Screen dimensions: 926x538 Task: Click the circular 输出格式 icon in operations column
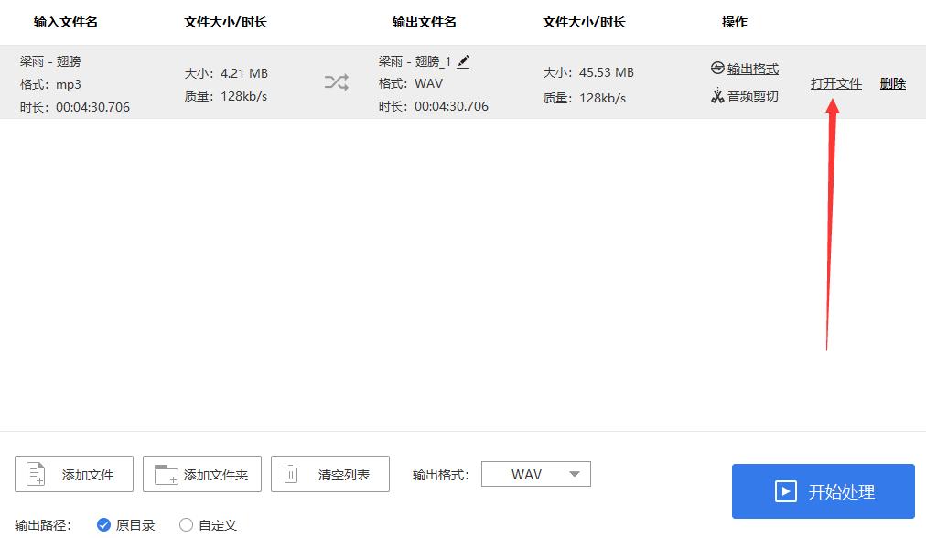point(718,68)
